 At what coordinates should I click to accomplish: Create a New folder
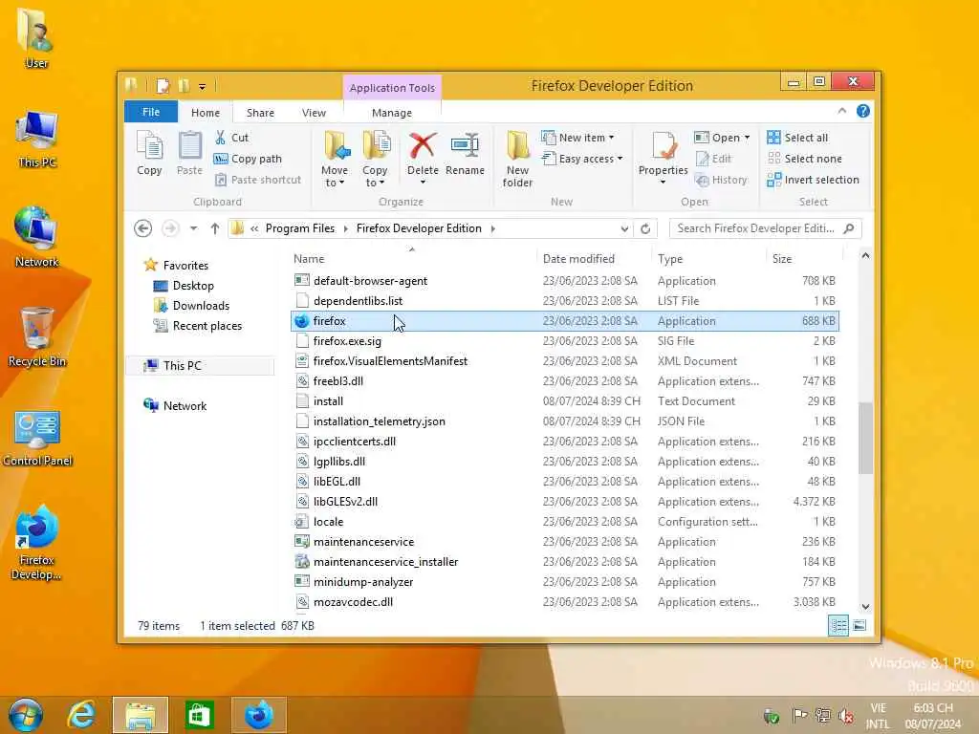517,159
